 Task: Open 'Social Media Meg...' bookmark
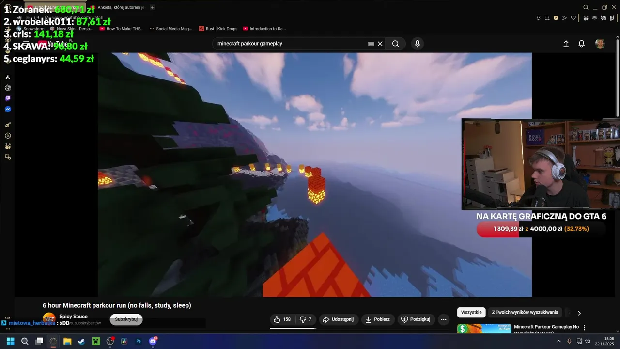[x=170, y=29]
